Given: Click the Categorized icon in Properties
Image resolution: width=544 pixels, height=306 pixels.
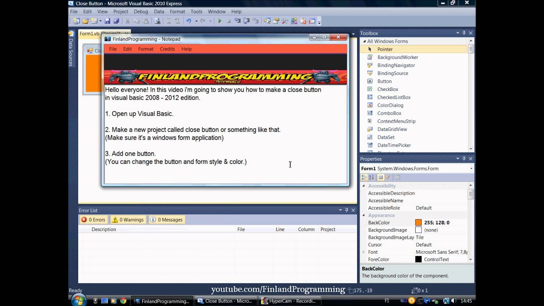Looking at the screenshot, I should pos(364,177).
